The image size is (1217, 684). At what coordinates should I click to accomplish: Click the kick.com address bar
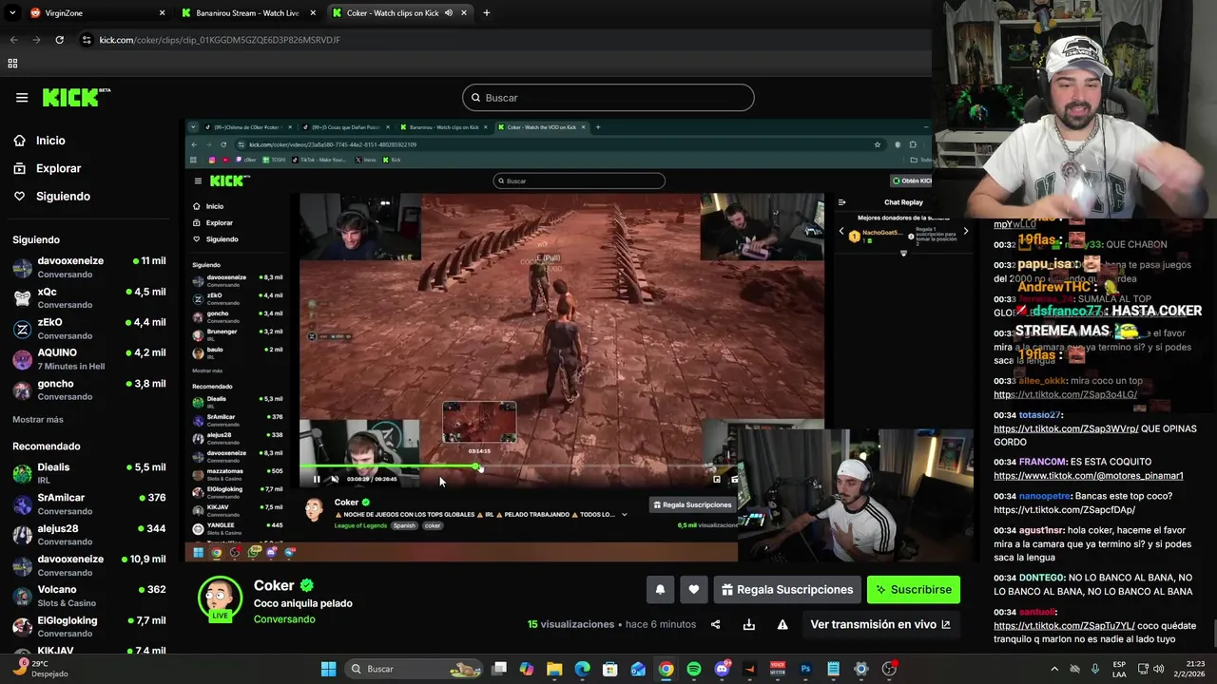click(504, 40)
